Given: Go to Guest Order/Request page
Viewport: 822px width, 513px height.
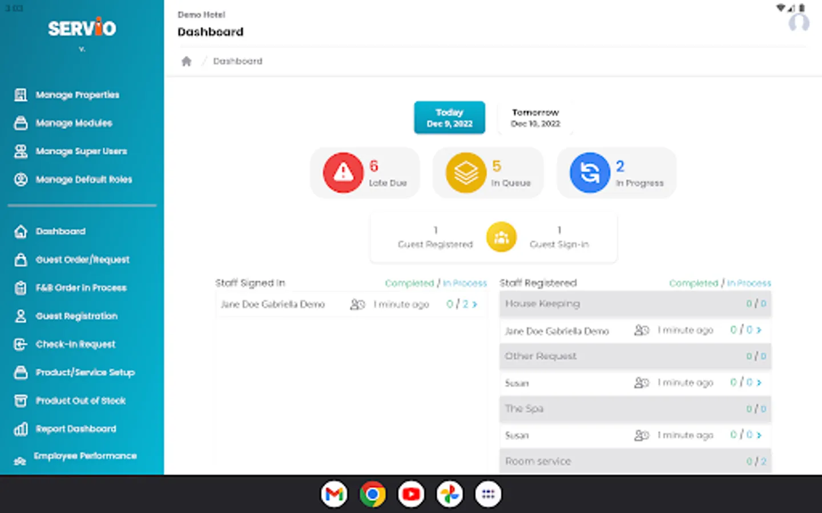Looking at the screenshot, I should (83, 260).
